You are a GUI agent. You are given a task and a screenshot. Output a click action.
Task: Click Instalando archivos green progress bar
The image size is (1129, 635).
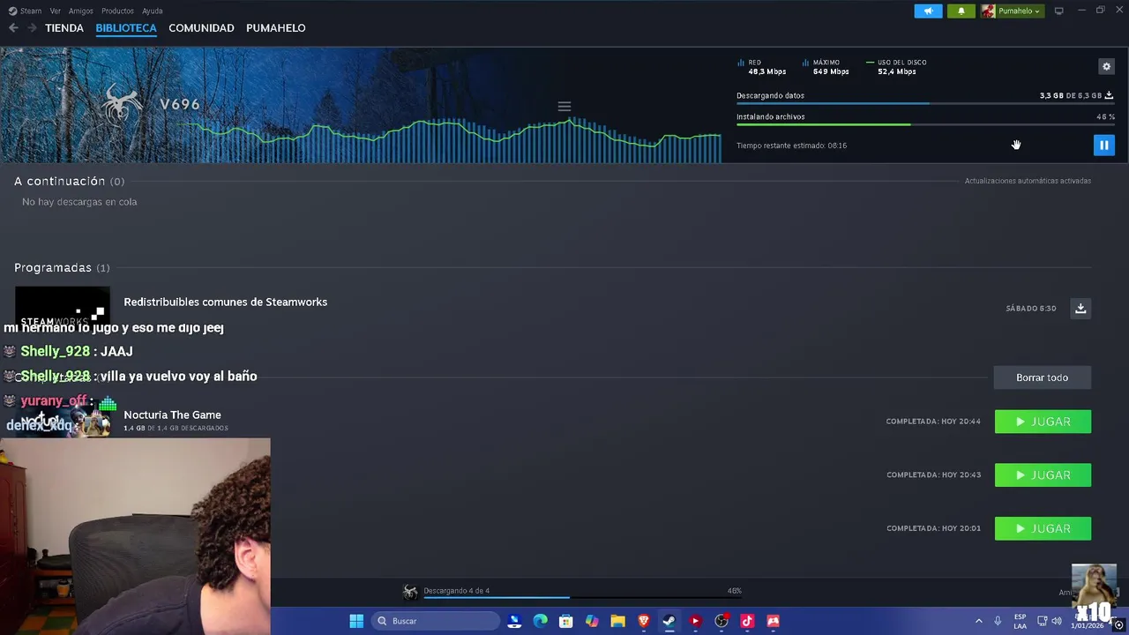click(925, 124)
